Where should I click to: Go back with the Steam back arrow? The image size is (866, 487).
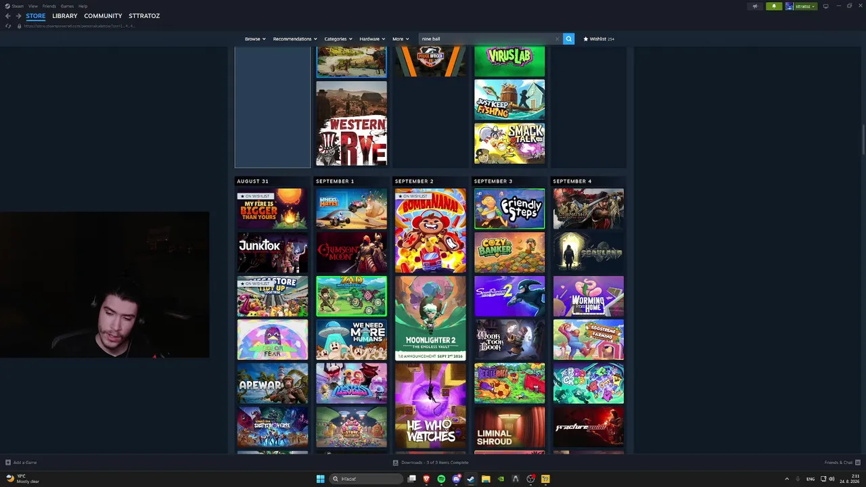7,16
